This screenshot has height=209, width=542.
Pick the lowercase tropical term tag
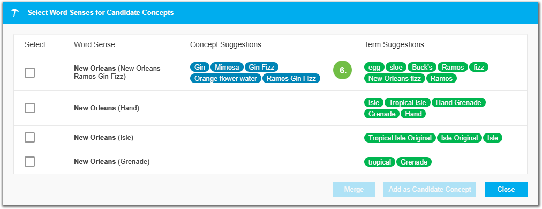pyautogui.click(x=380, y=162)
